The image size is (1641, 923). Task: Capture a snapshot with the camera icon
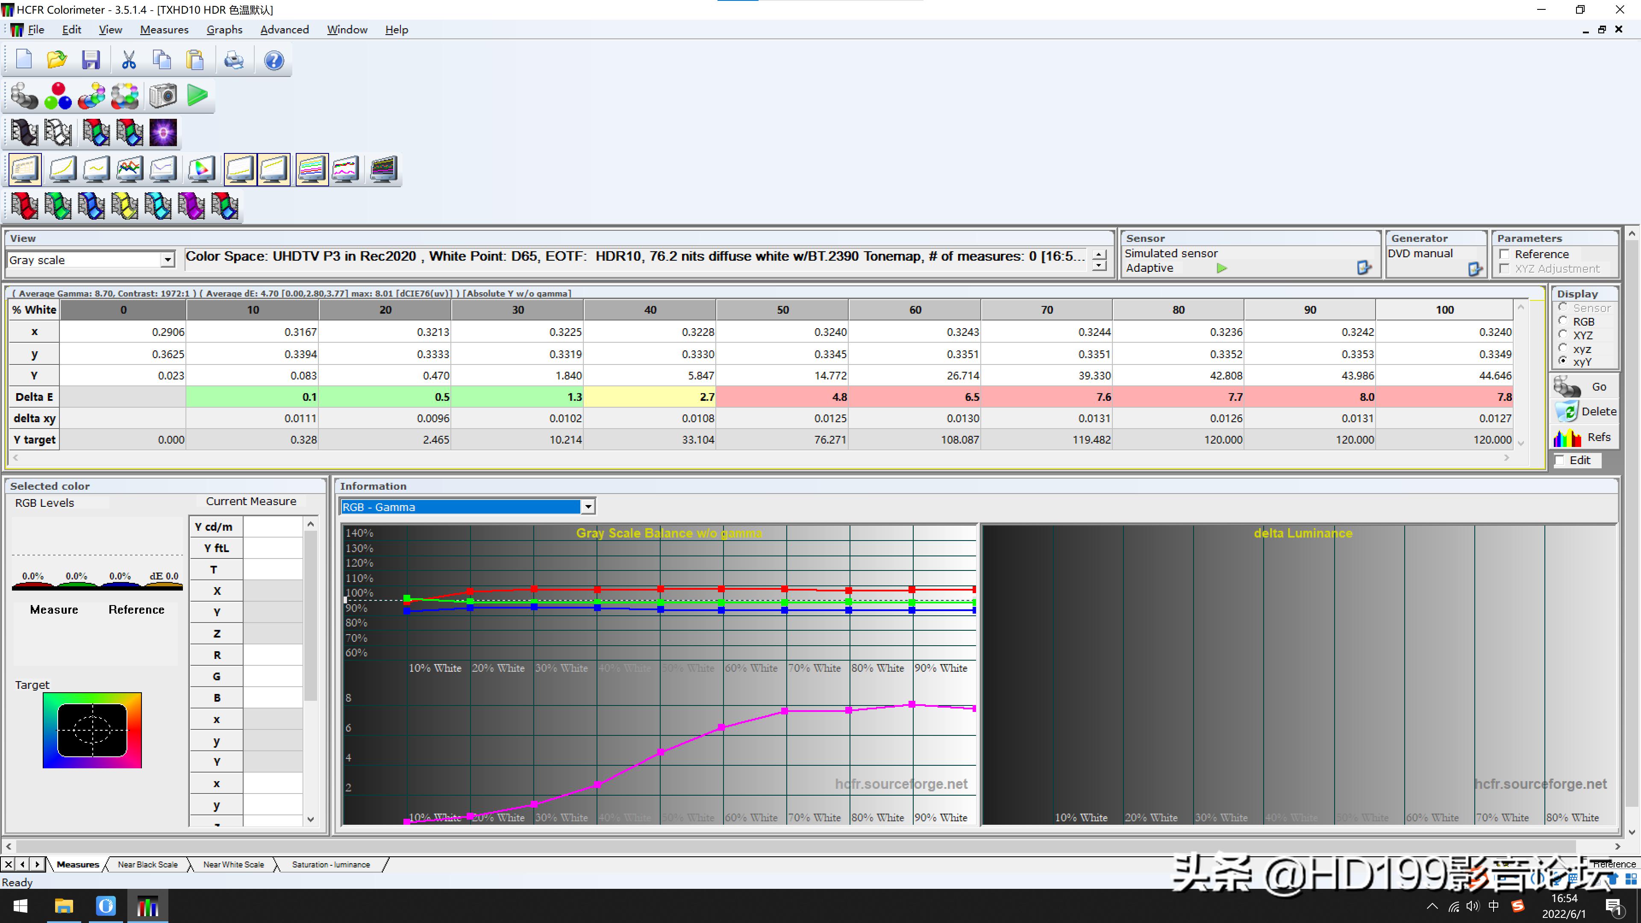(x=163, y=96)
